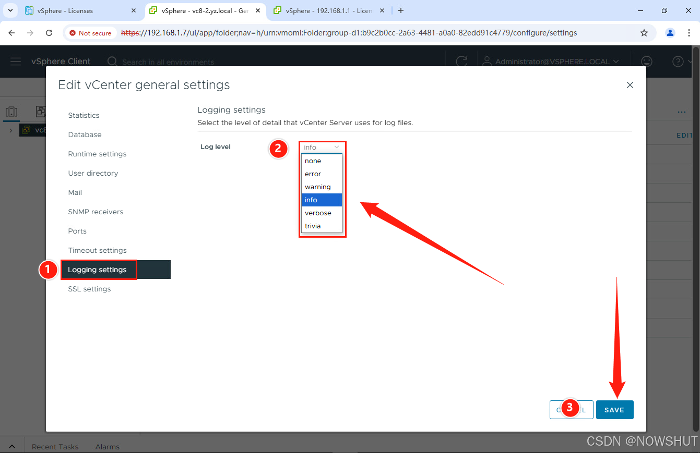Screen dimensions: 700x453
Task: Choose 'none' log level option
Action: pos(322,161)
